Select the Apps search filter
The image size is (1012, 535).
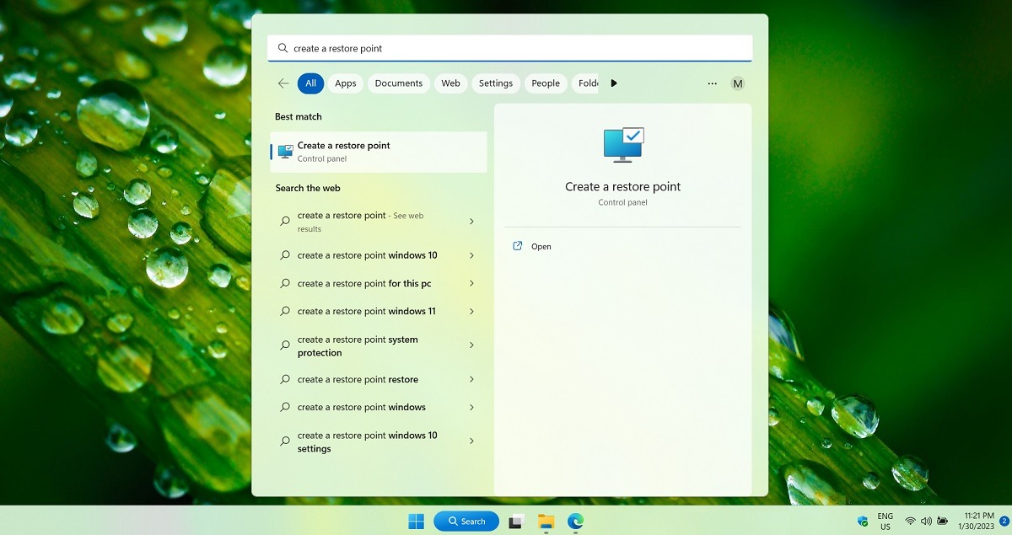(345, 83)
